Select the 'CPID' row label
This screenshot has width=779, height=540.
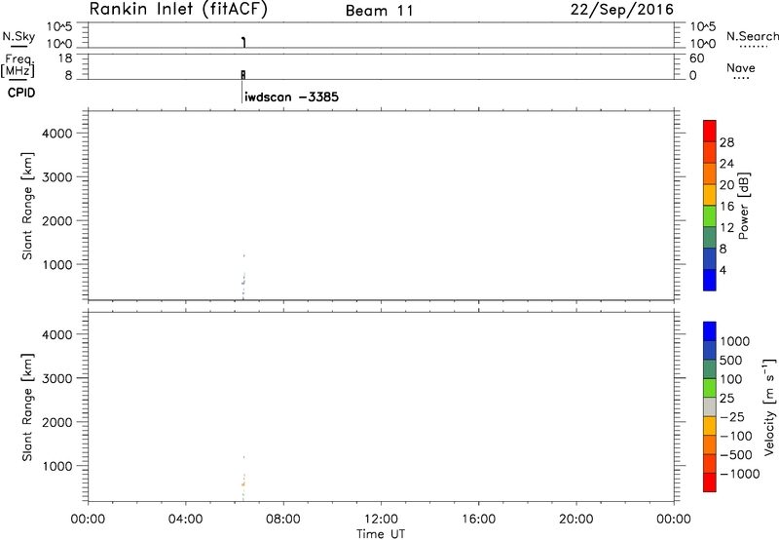click(21, 93)
